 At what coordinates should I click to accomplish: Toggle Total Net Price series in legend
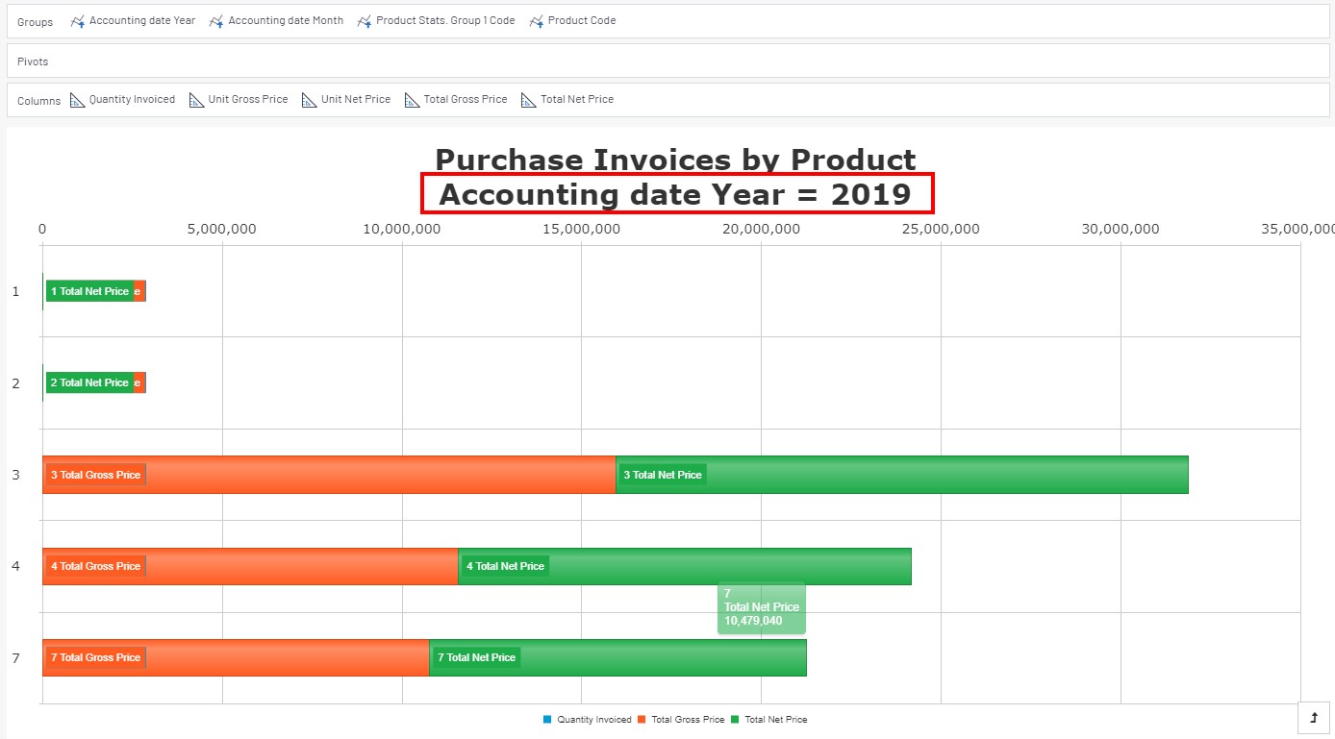[x=769, y=720]
